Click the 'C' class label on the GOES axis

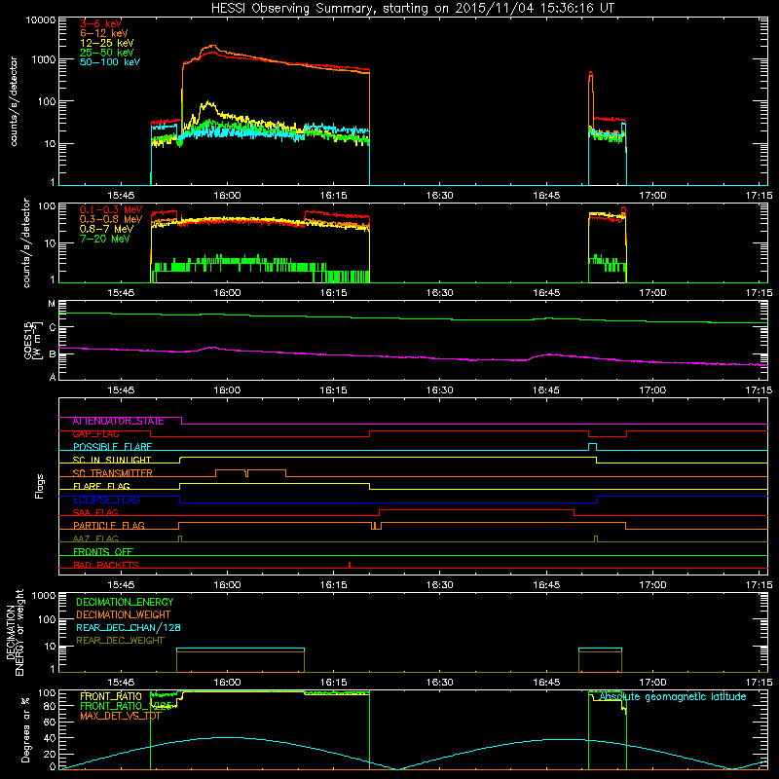(52, 327)
